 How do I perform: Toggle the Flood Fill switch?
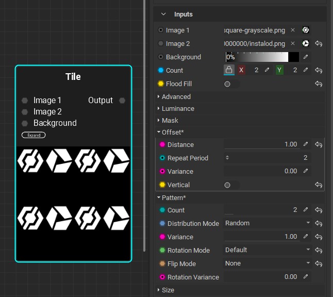(230, 84)
